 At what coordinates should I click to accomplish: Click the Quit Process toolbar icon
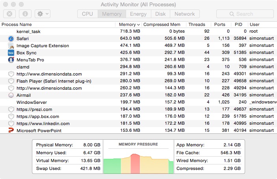click(x=9, y=14)
